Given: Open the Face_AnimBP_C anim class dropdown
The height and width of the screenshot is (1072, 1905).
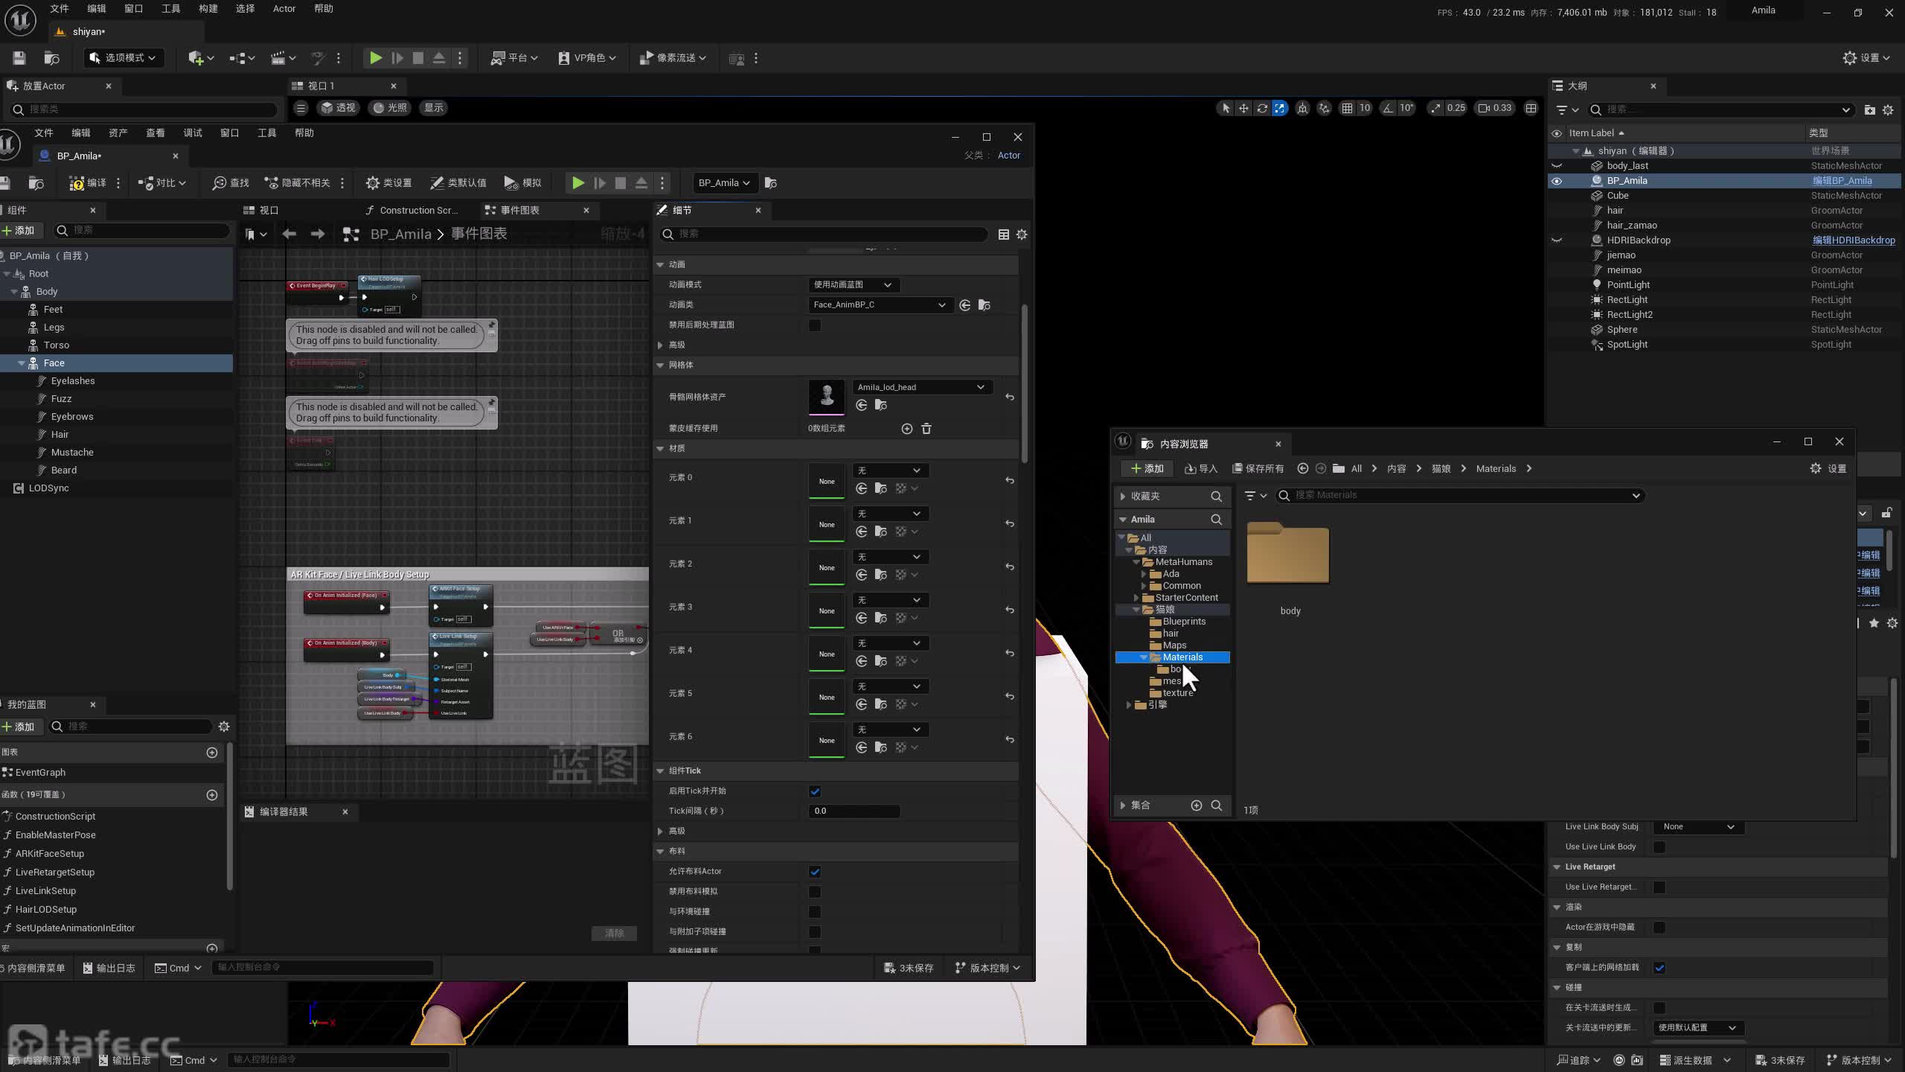Looking at the screenshot, I should tap(880, 304).
